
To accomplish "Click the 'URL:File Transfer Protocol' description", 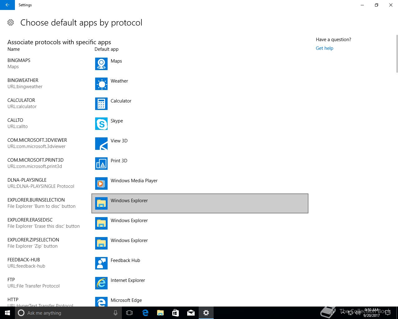I will [x=34, y=286].
